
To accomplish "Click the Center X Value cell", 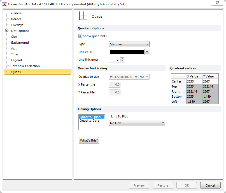I will 194,81.
